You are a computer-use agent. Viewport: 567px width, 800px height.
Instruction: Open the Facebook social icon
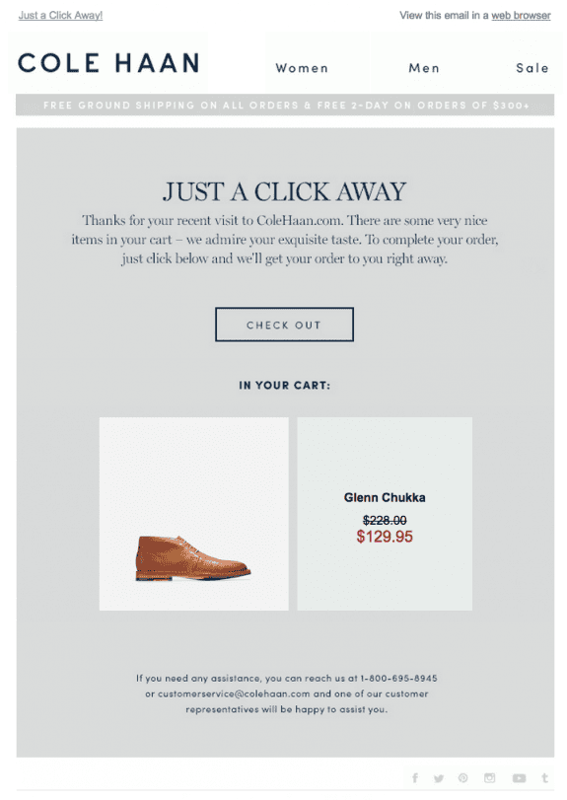click(x=415, y=777)
